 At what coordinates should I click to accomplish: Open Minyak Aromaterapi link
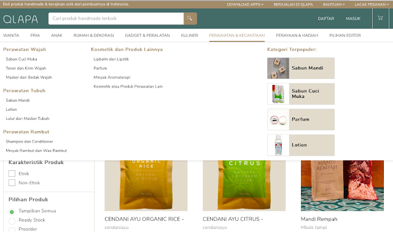(x=112, y=77)
